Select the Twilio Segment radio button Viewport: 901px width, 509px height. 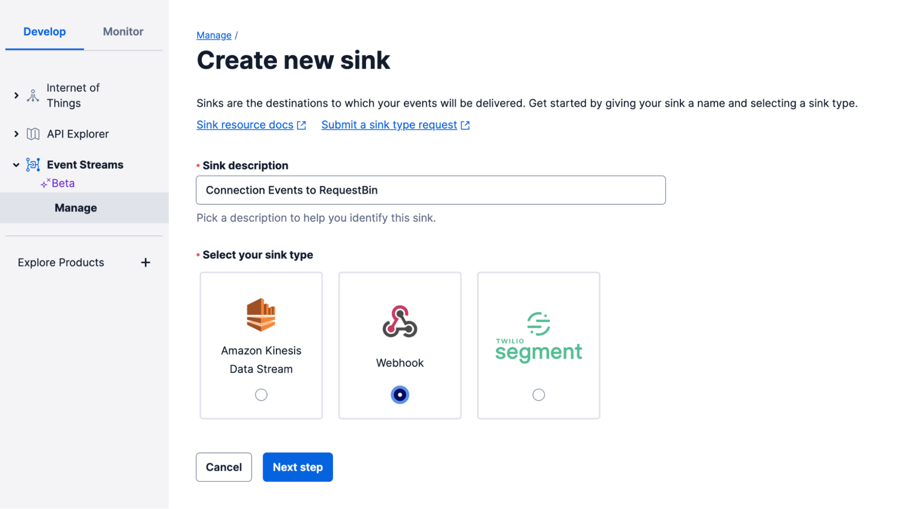538,395
